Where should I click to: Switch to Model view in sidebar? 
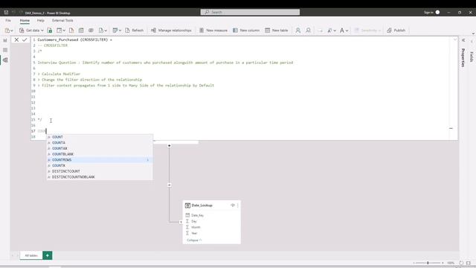5,60
